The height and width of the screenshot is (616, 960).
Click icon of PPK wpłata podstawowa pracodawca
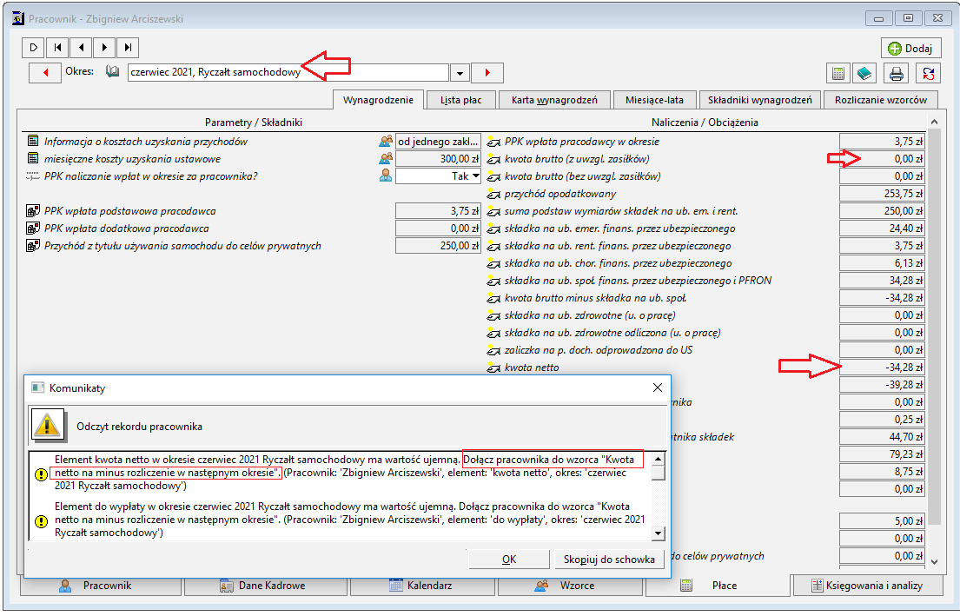pyautogui.click(x=33, y=211)
